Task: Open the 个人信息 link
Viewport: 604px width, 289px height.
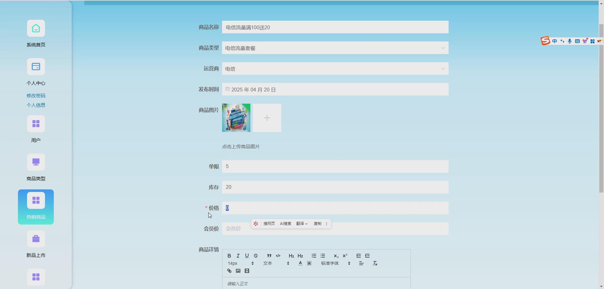Action: [x=36, y=105]
